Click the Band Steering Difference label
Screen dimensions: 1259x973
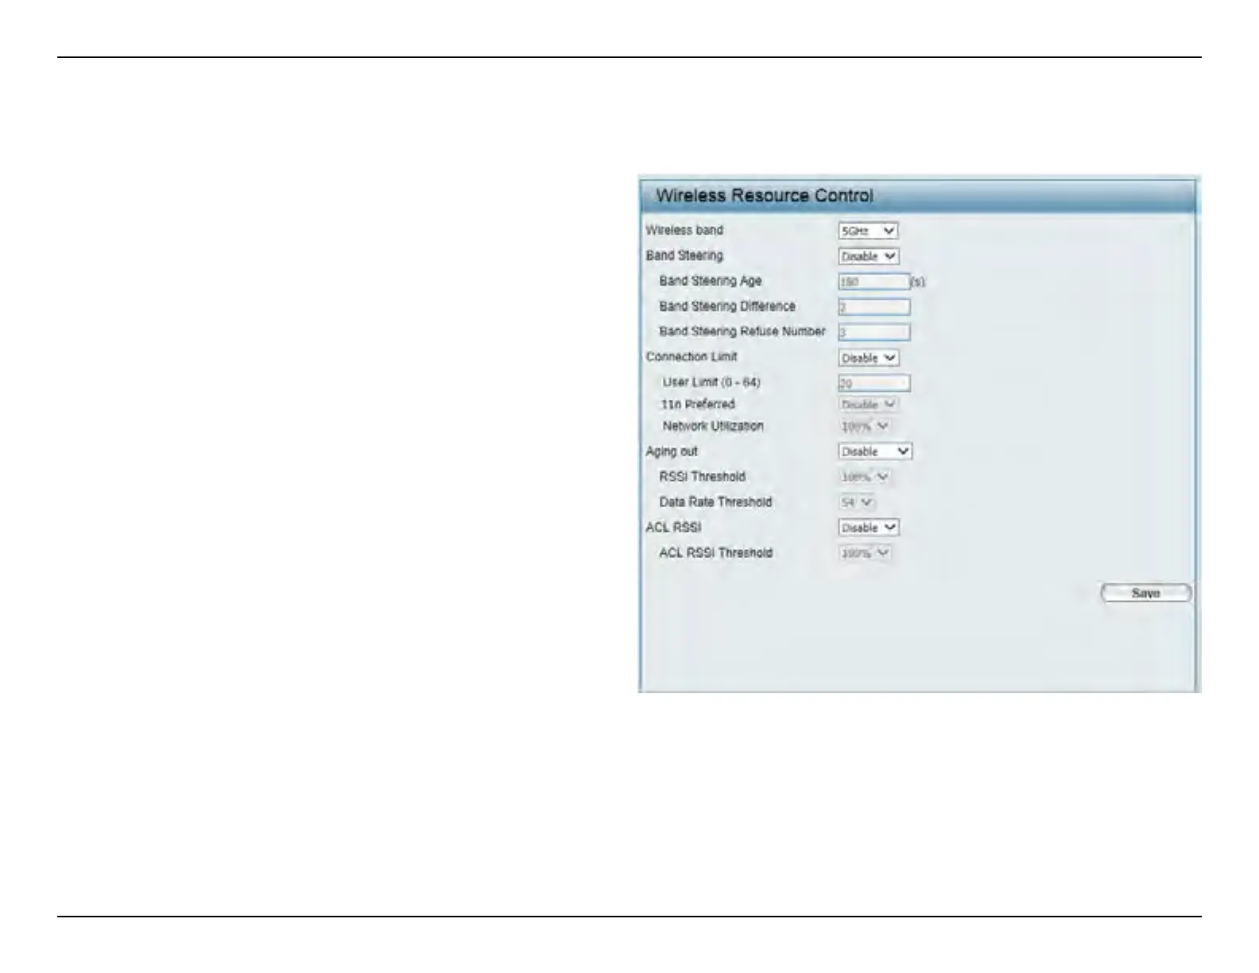[x=726, y=306]
